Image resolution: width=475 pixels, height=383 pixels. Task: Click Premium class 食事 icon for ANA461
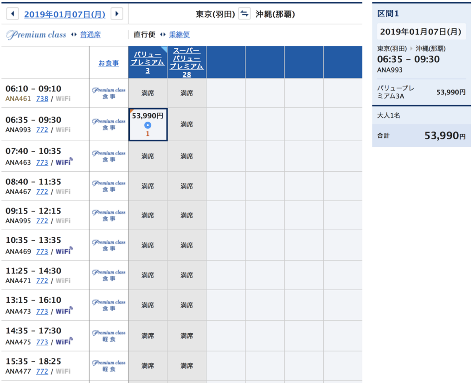click(x=109, y=93)
